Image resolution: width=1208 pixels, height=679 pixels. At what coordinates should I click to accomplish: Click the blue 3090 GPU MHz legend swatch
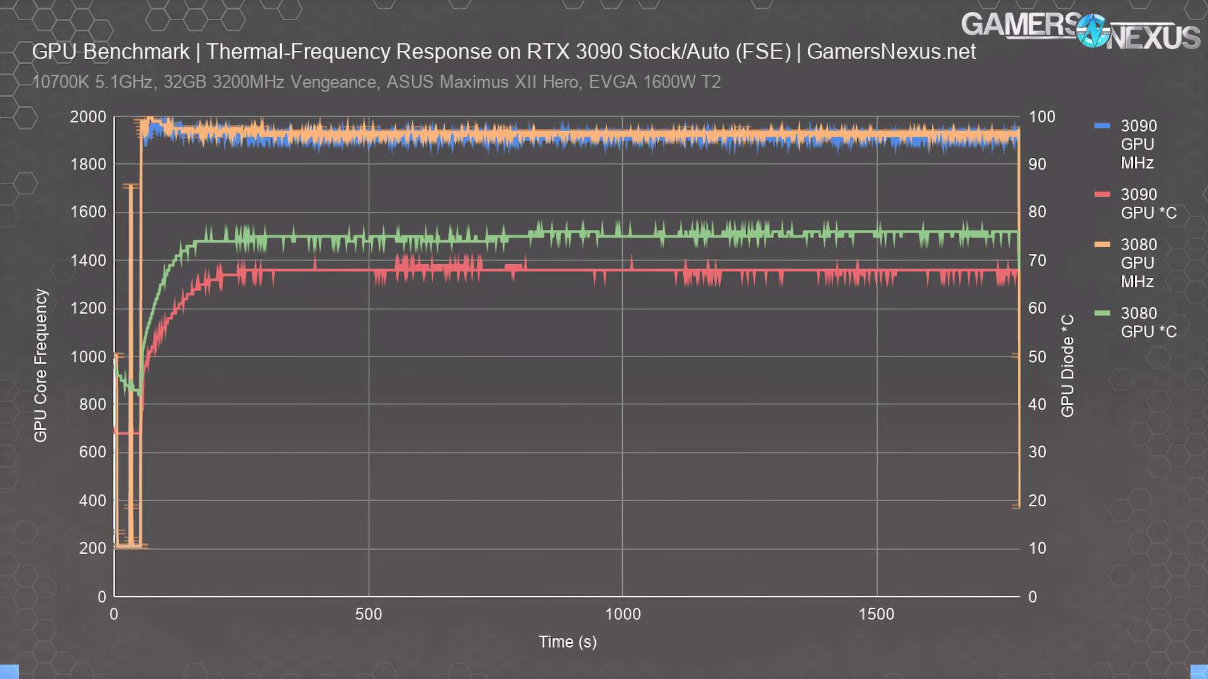coord(1102,126)
